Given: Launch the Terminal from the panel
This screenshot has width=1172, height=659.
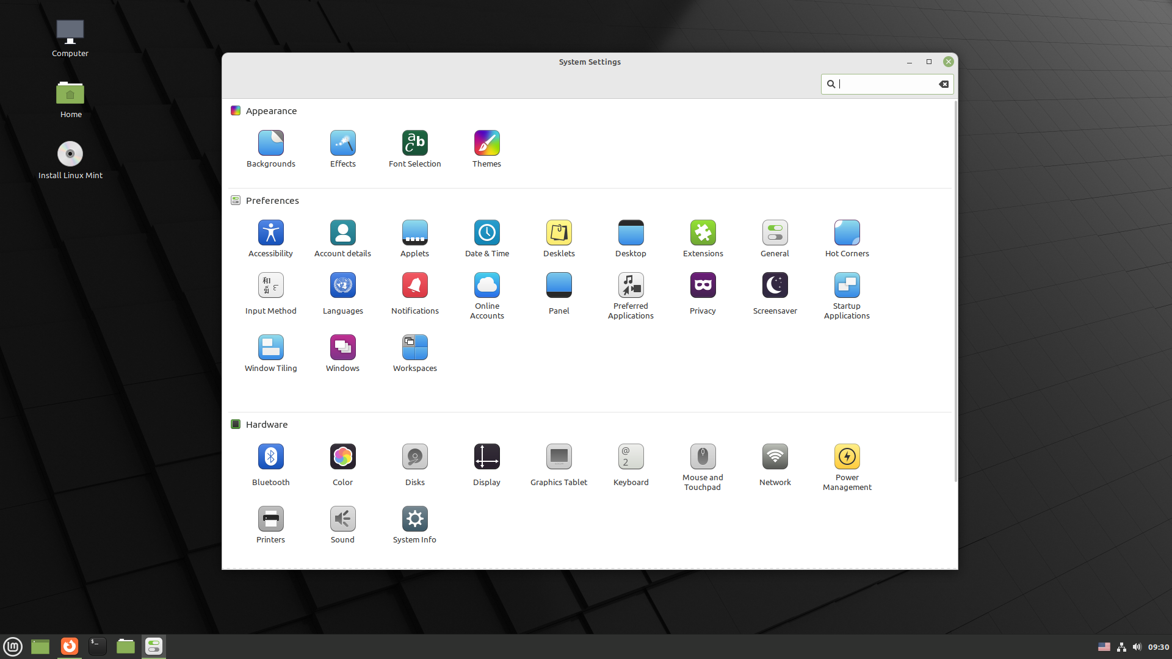Looking at the screenshot, I should coord(97,646).
